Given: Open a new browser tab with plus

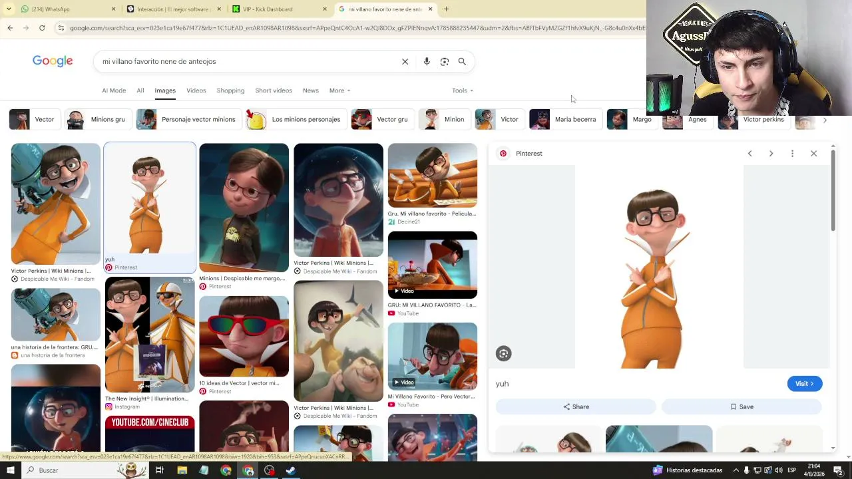Looking at the screenshot, I should tap(446, 9).
